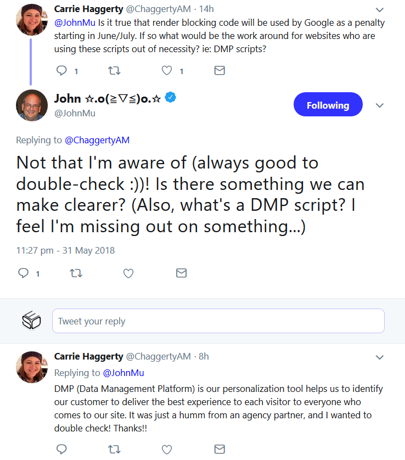Retweet John's main tweet
Screen dimensions: 405x460
76,273
